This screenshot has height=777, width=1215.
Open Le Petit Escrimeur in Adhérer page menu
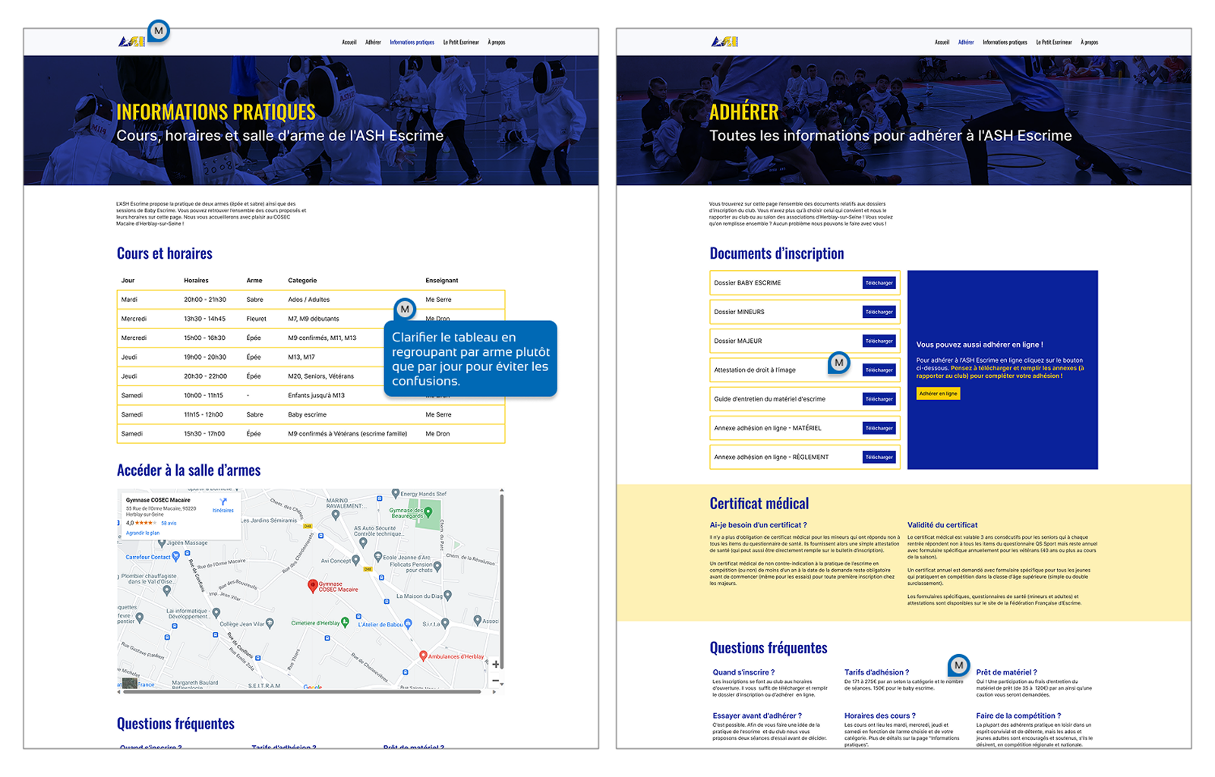coord(1054,42)
